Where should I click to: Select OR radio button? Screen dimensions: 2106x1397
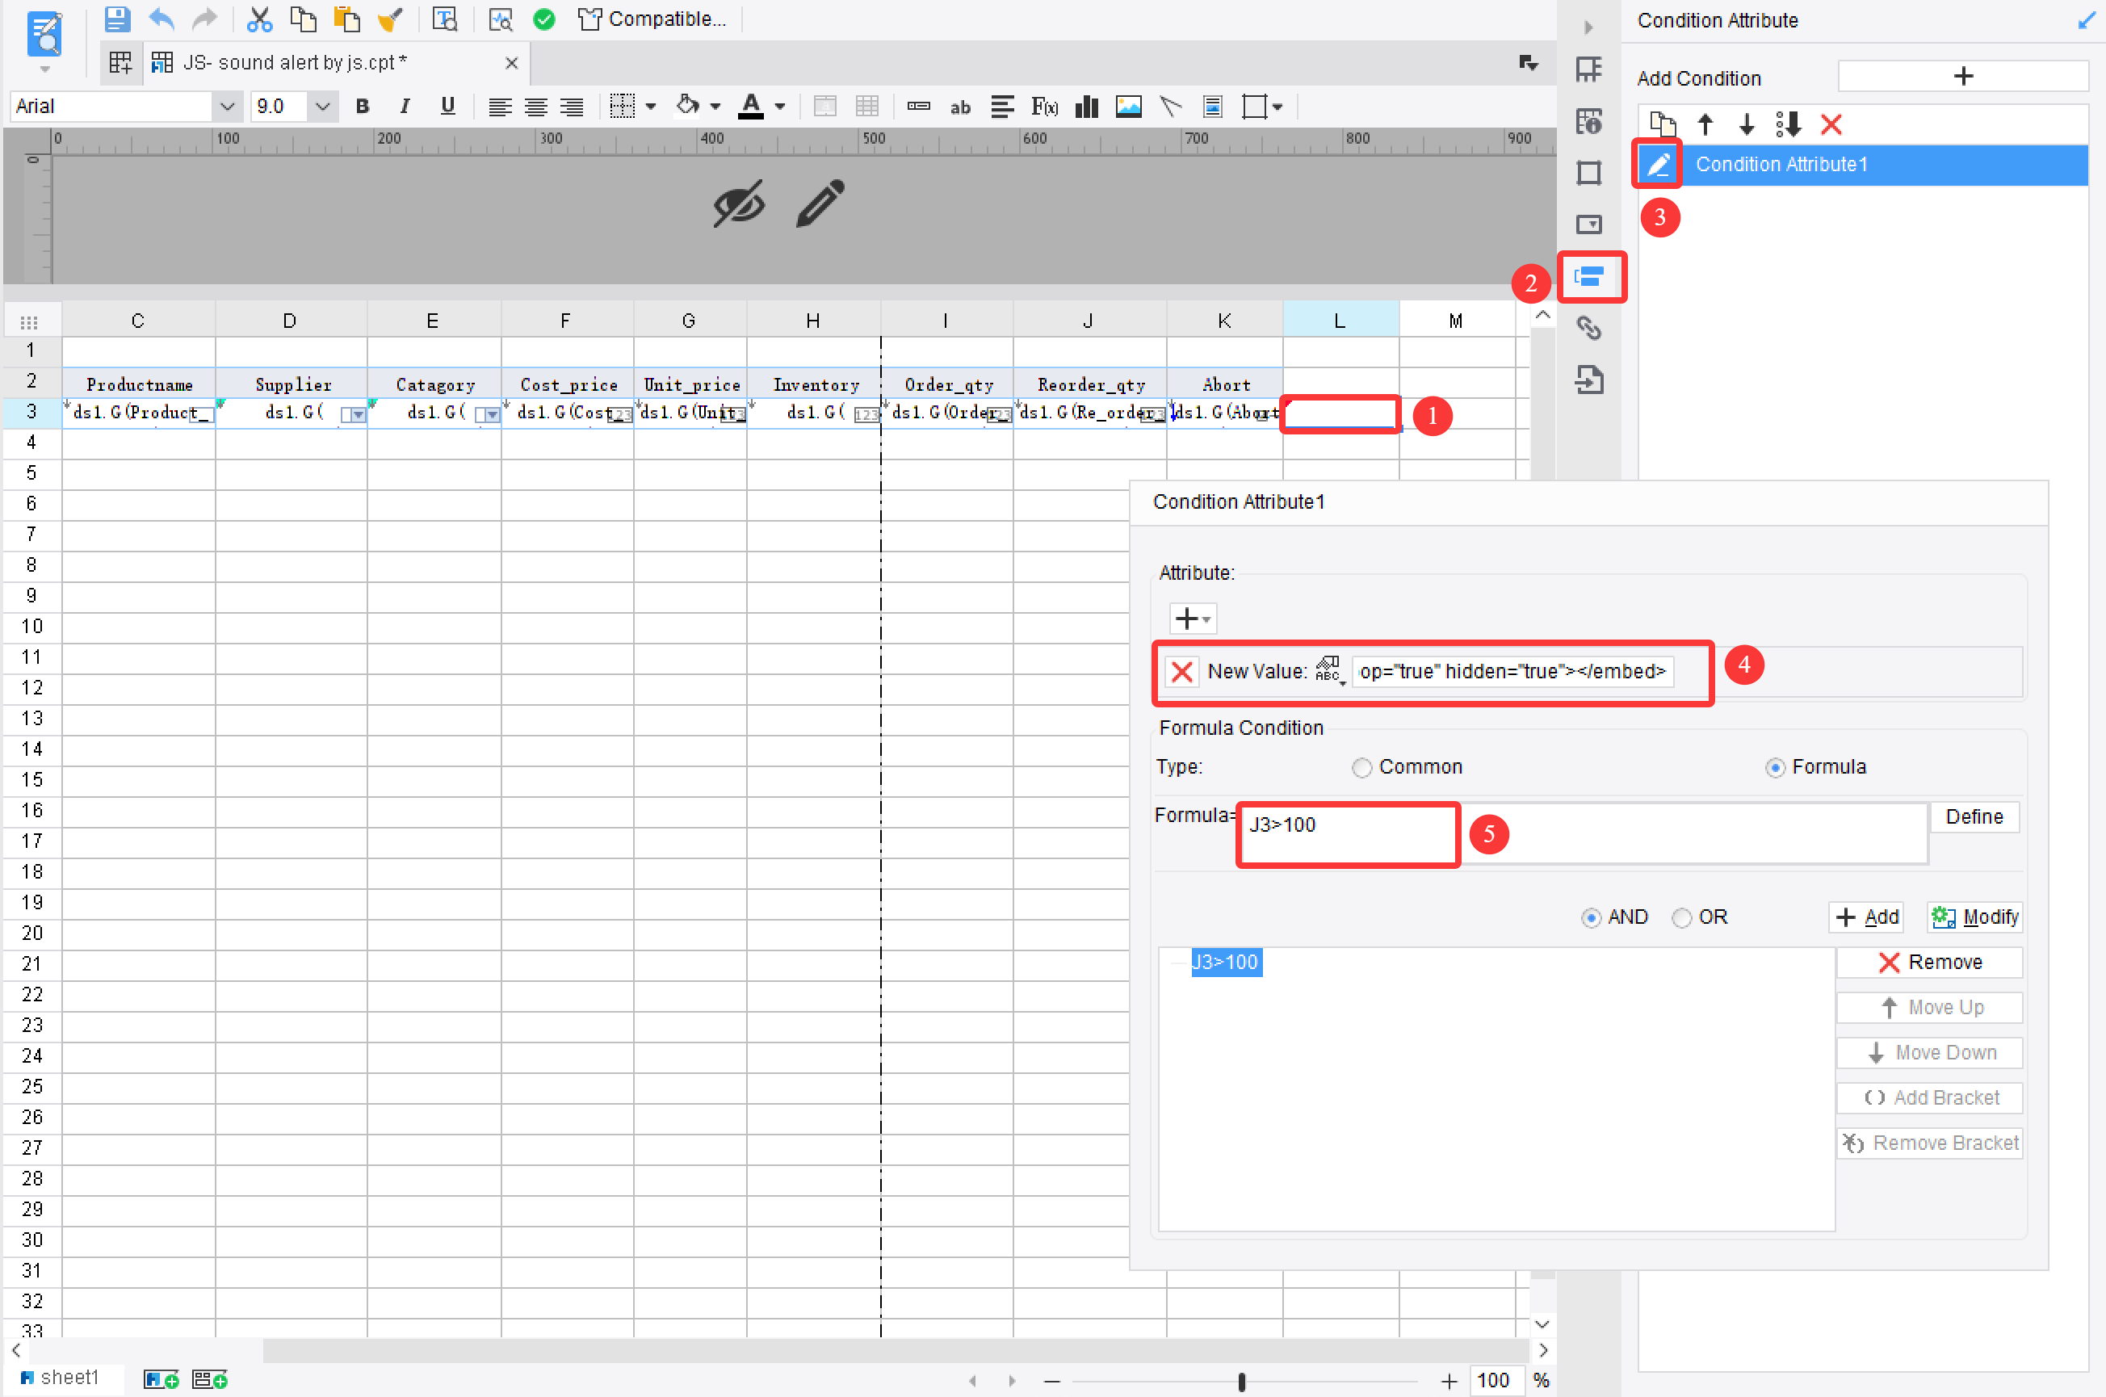pyautogui.click(x=1681, y=917)
